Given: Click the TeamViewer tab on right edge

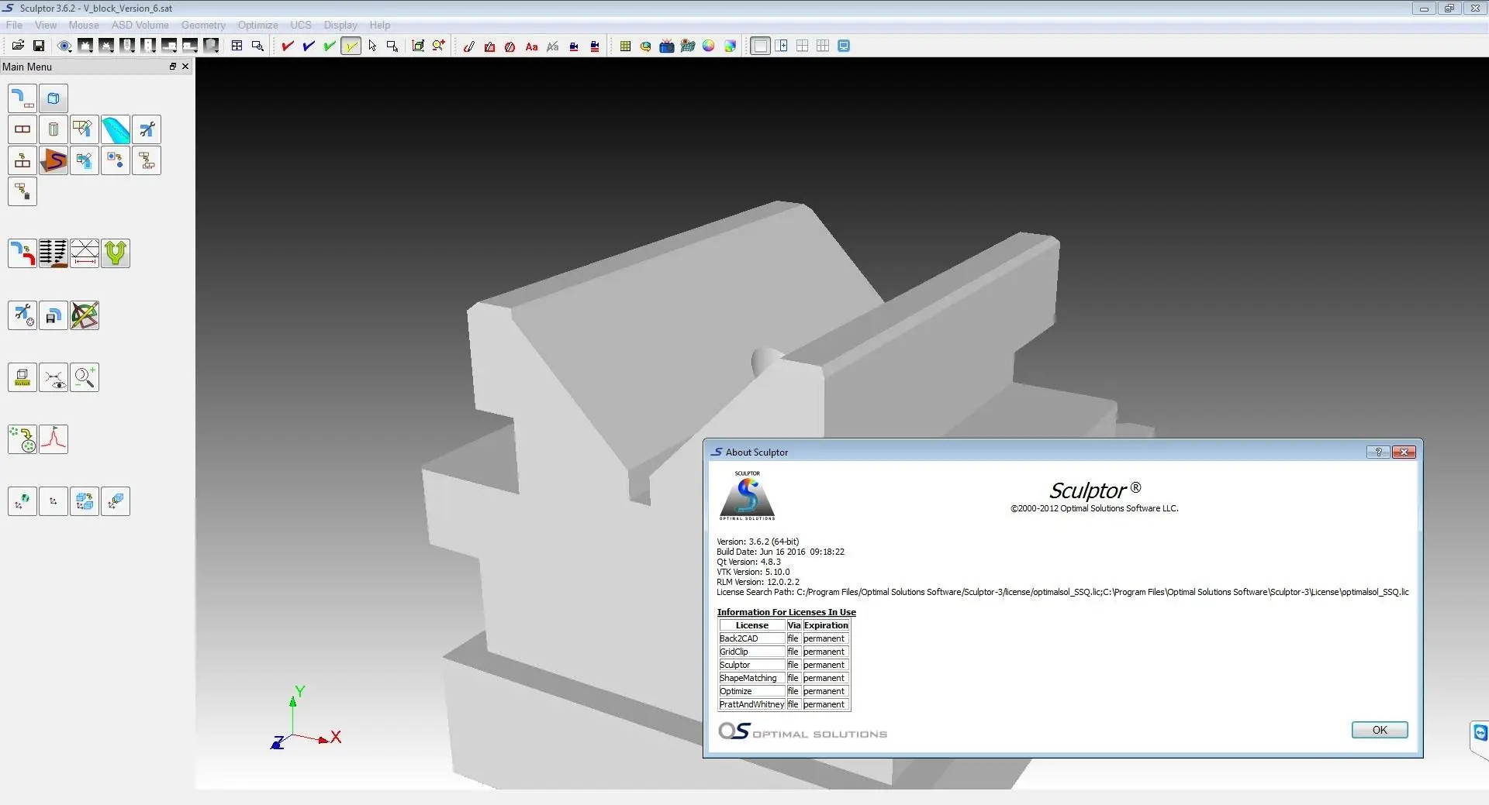Looking at the screenshot, I should [1480, 733].
